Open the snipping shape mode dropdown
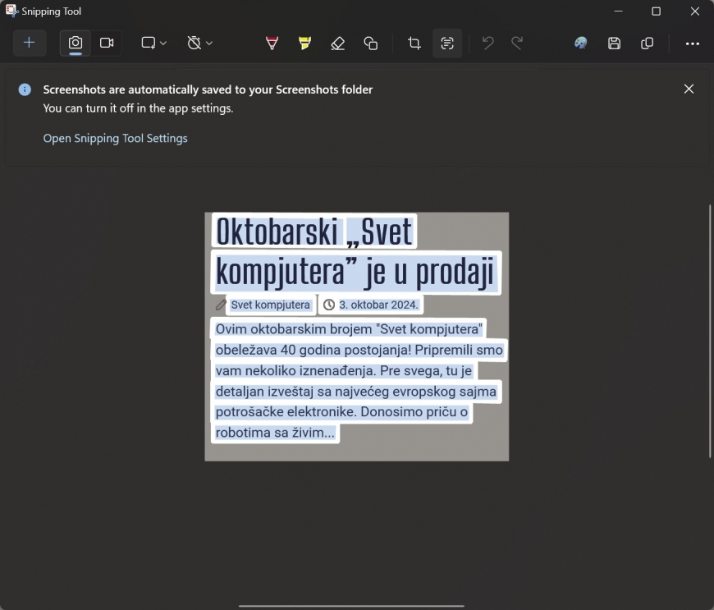 153,43
